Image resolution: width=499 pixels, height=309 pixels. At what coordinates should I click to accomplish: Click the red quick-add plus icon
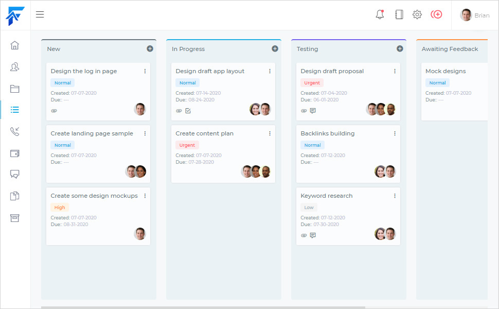pyautogui.click(x=436, y=14)
